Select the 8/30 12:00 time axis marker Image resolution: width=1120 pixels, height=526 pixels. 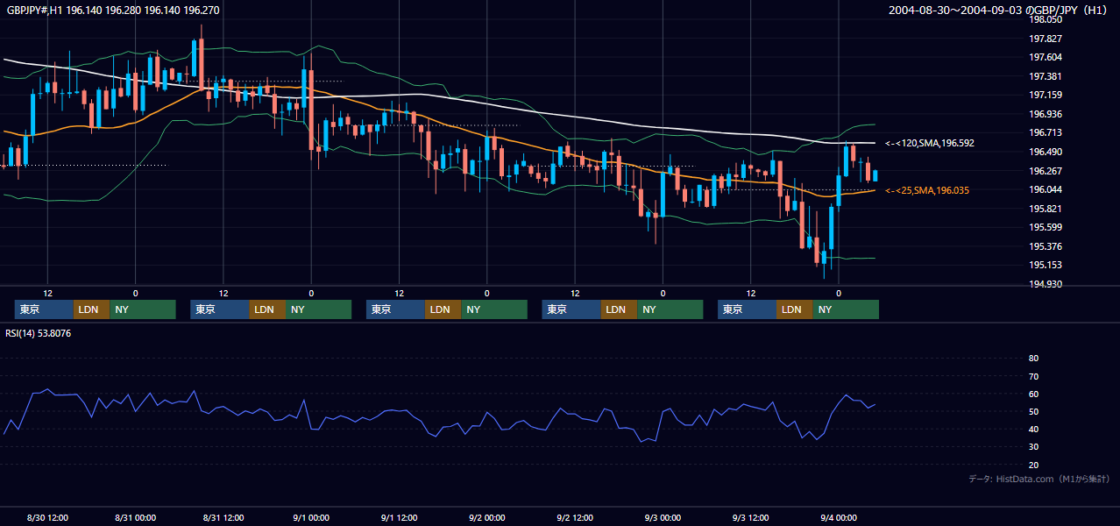point(47,517)
